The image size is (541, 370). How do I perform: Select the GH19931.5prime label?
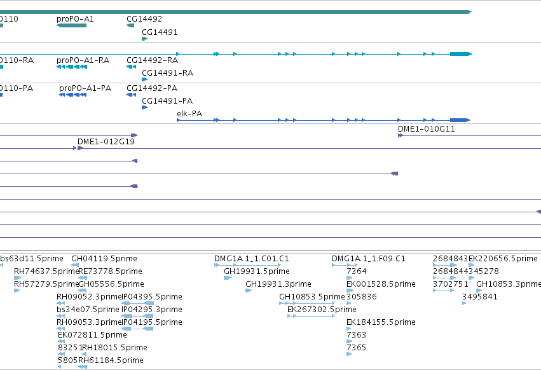(257, 271)
